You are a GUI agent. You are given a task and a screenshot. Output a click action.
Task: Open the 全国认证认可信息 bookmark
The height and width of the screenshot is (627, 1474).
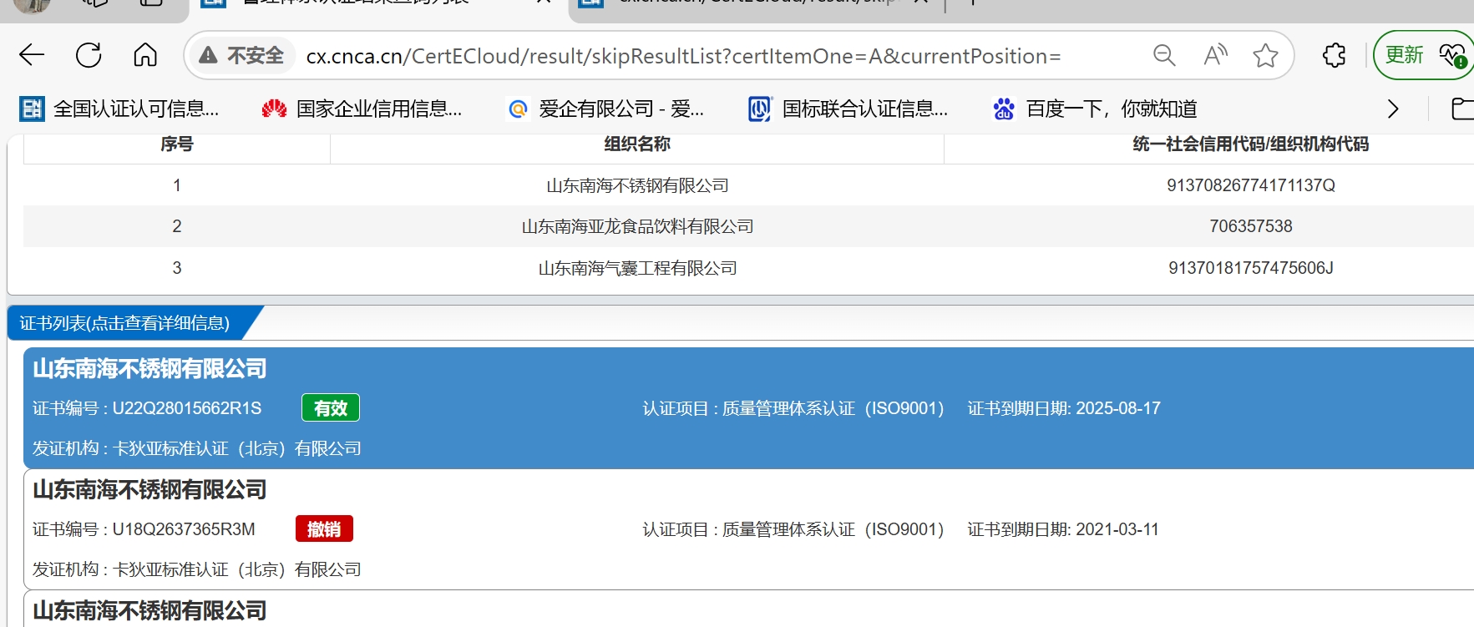[x=119, y=109]
